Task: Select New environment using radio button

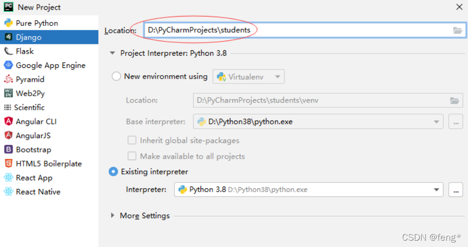Action: [x=116, y=76]
